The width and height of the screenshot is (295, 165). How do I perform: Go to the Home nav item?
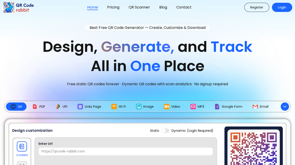pyautogui.click(x=92, y=7)
